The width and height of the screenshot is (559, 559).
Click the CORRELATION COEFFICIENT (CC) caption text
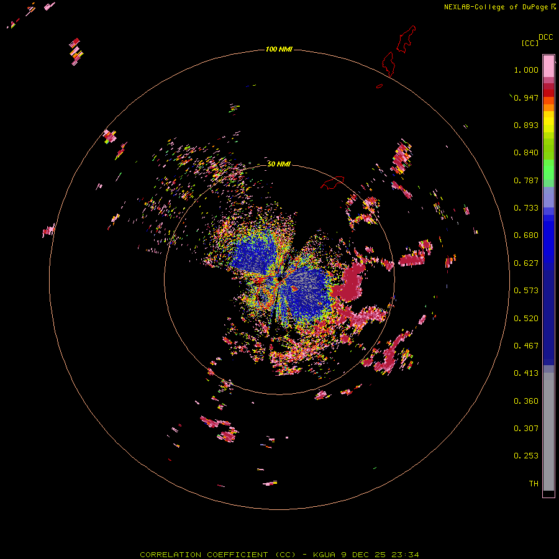pos(218,555)
